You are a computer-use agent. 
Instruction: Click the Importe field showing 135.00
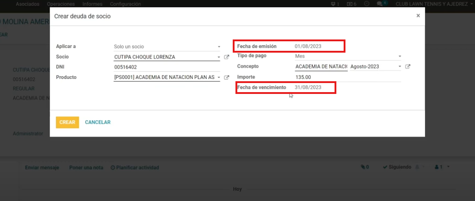[348, 77]
